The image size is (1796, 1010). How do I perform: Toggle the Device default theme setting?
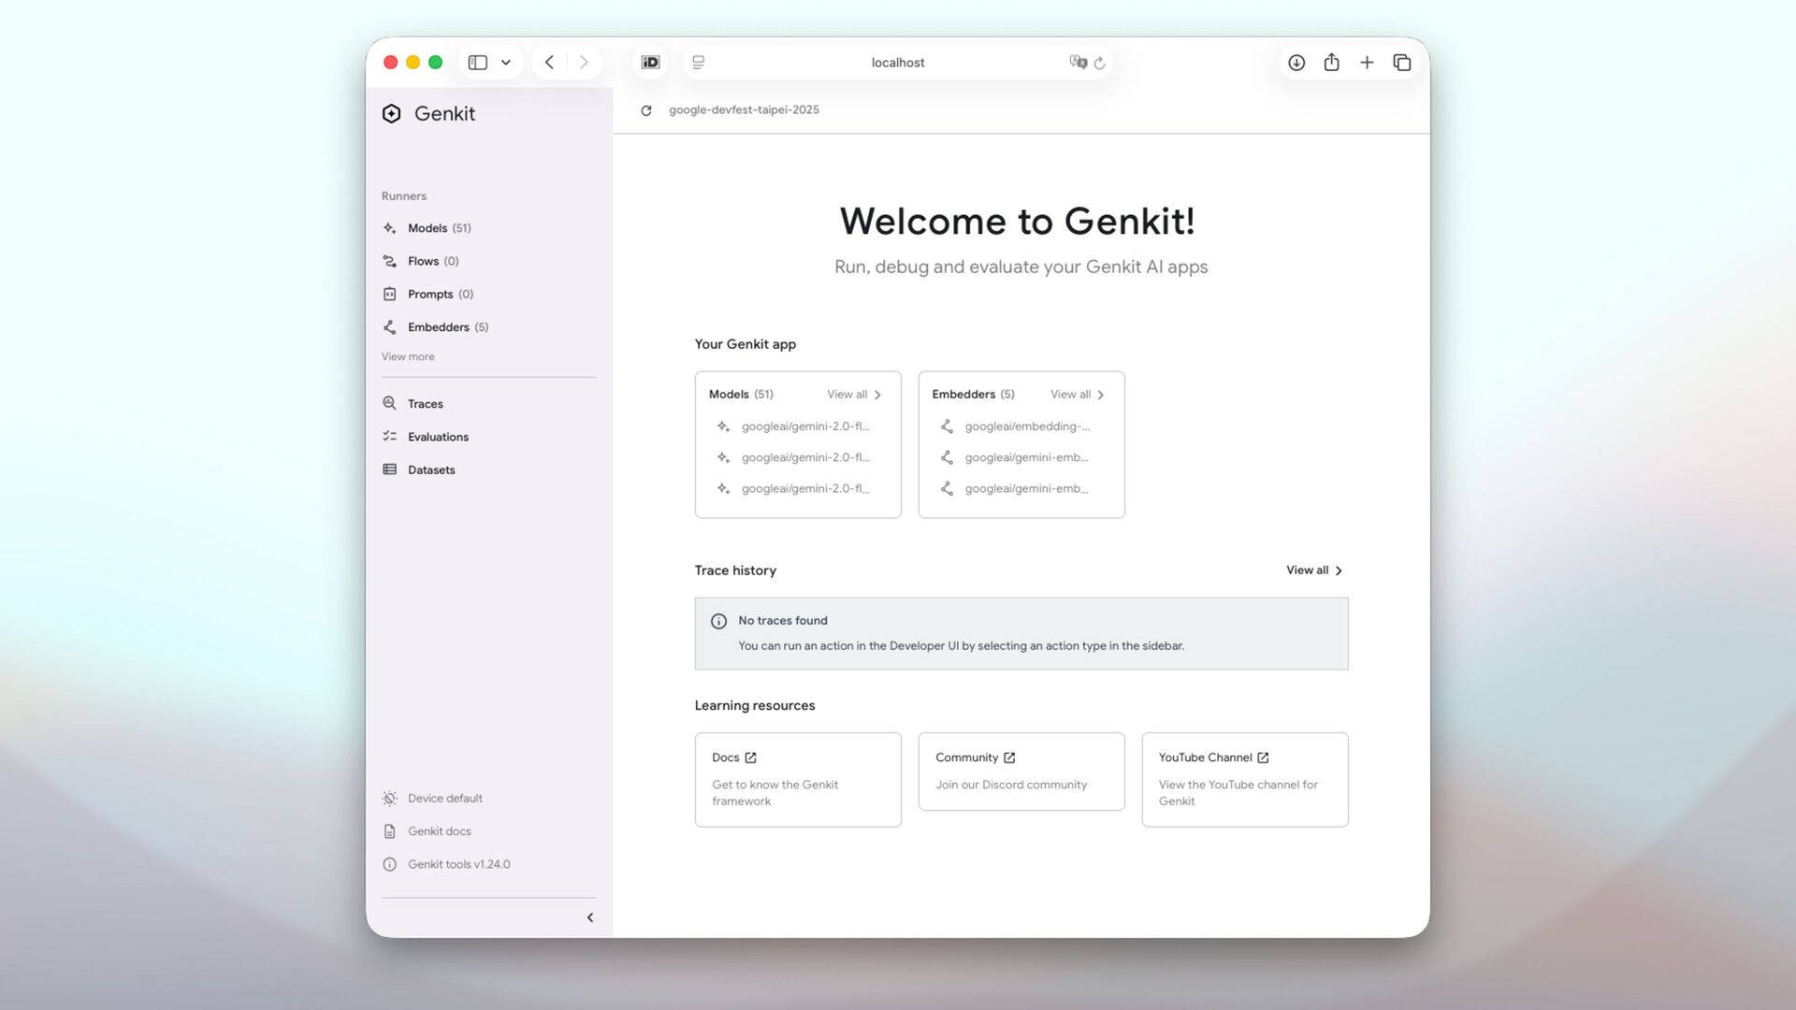coord(444,799)
